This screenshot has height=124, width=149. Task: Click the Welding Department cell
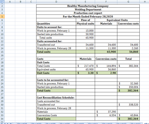click(x=88, y=10)
